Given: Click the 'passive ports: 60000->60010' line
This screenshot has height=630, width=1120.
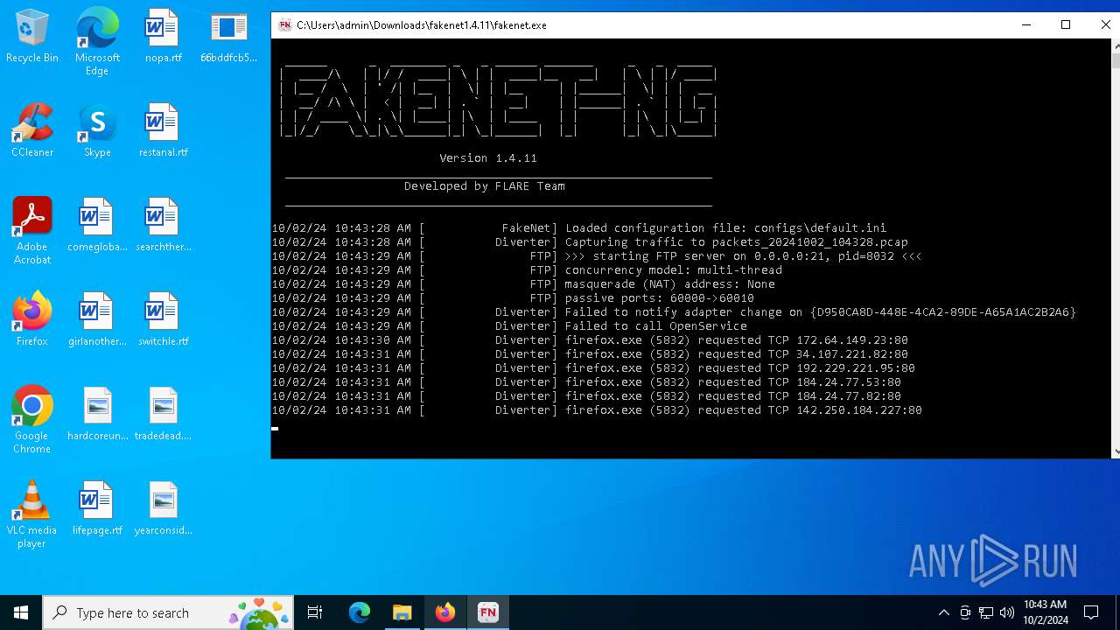Looking at the screenshot, I should tap(513, 298).
